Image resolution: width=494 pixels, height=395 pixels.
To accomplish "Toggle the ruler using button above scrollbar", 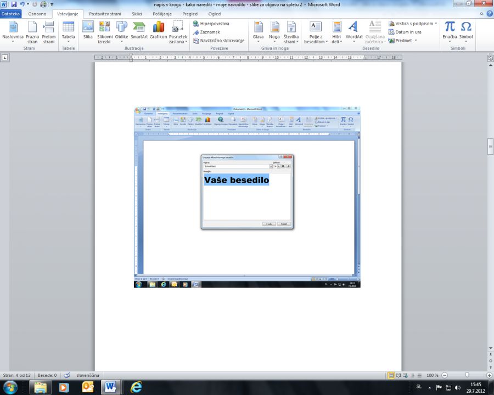I will click(491, 58).
